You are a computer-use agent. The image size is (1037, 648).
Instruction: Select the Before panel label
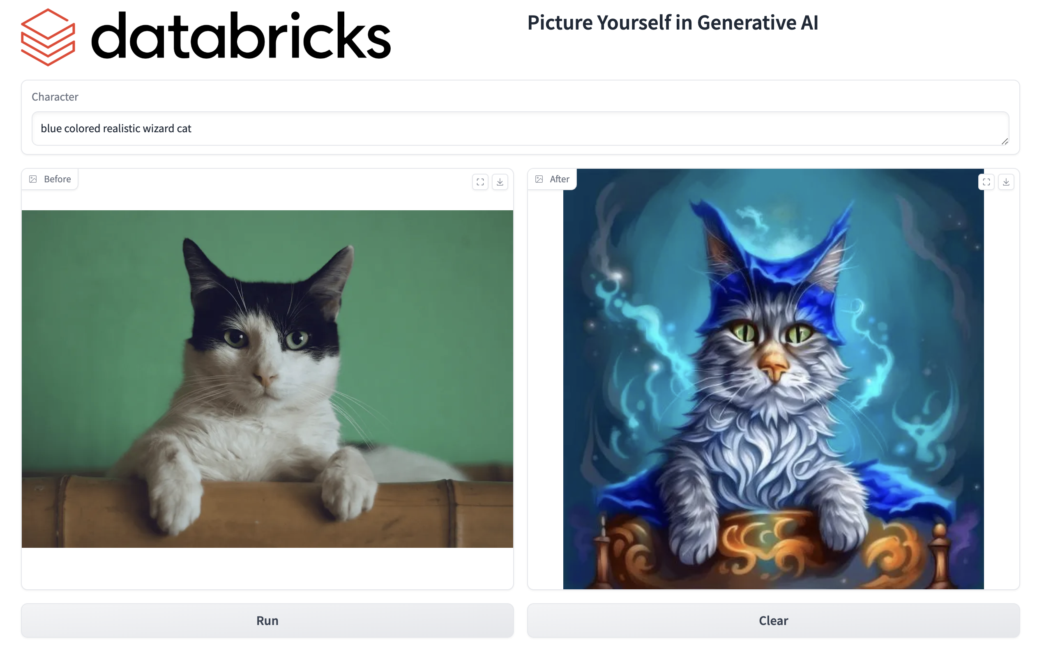coord(58,179)
